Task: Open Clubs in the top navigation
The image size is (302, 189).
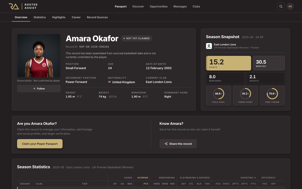Action: 196,6
